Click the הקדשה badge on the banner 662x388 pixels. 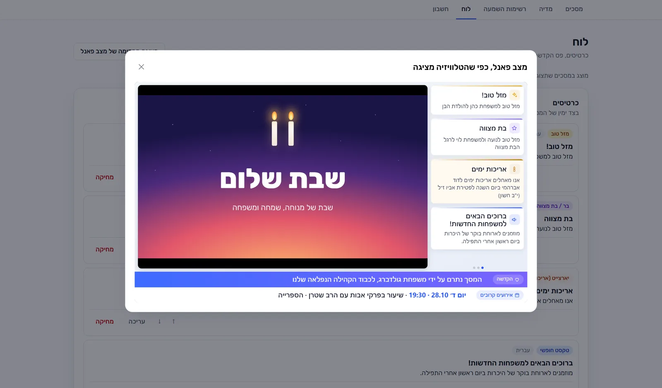tap(508, 280)
